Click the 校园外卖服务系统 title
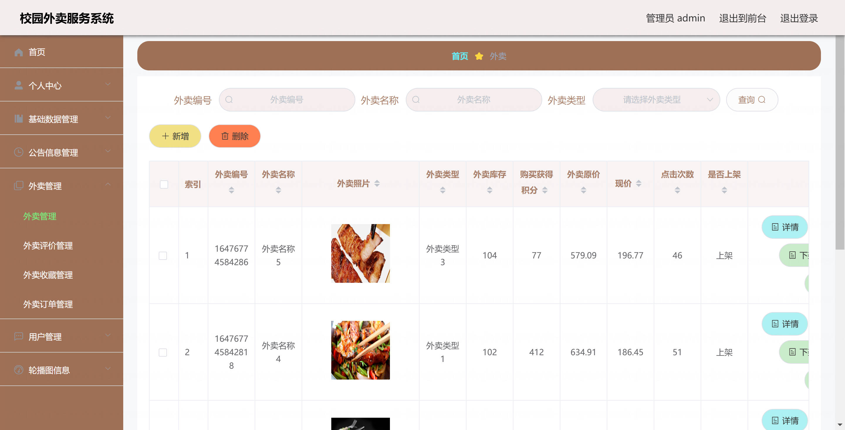Screen dimensions: 845x430 click(67, 18)
